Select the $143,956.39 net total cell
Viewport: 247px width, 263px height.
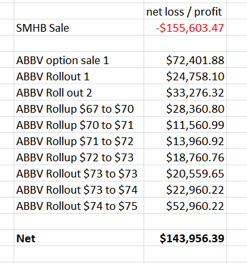click(185, 238)
